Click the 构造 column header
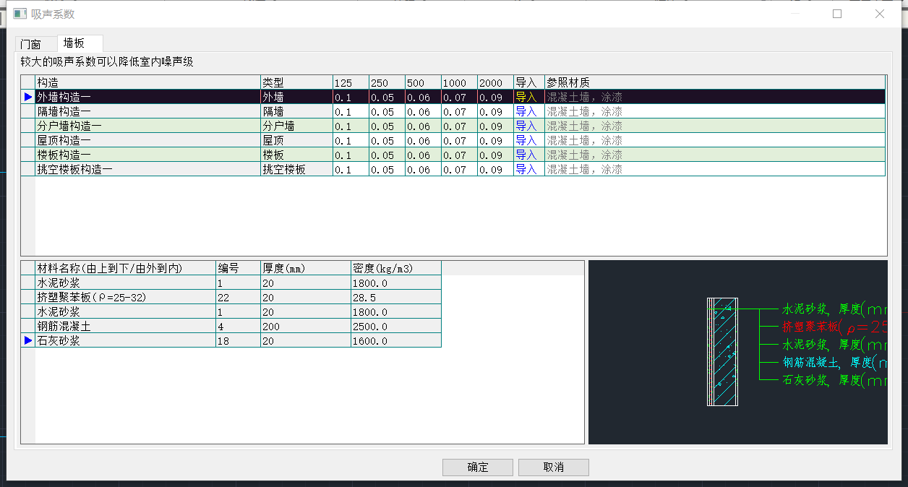Image resolution: width=908 pixels, height=487 pixels. (x=147, y=82)
